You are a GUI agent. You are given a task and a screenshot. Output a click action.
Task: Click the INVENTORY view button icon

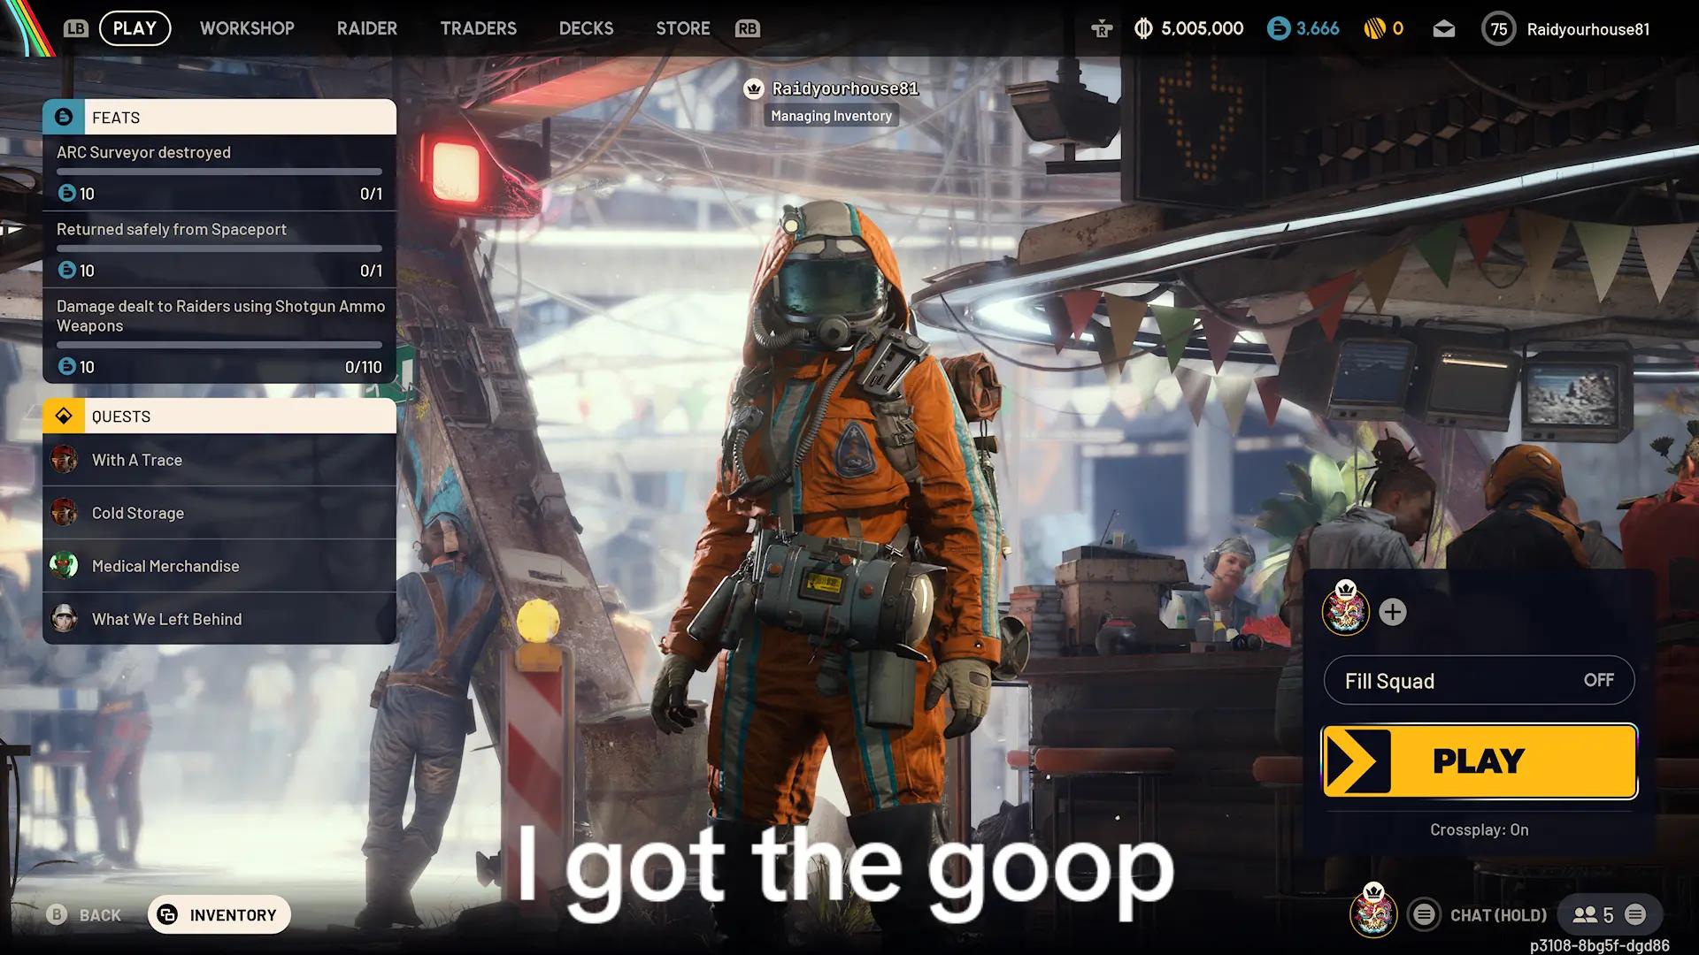point(167,915)
